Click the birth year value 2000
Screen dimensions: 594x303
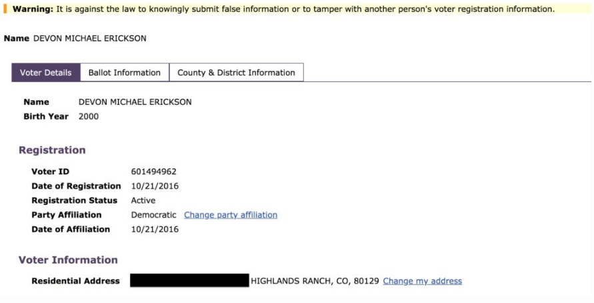(x=89, y=116)
